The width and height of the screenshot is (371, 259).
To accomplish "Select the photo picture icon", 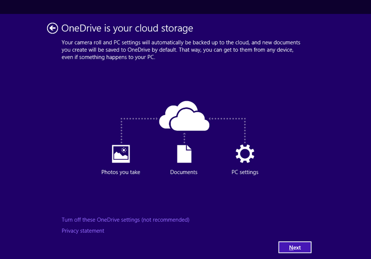I will (121, 154).
